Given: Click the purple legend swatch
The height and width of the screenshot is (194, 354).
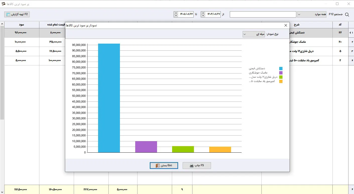Looking at the screenshot, I should 281,73.
